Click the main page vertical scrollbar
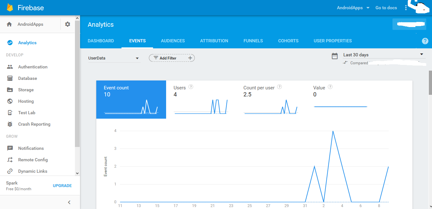Viewport: 432px width, 209px height. 430,82
